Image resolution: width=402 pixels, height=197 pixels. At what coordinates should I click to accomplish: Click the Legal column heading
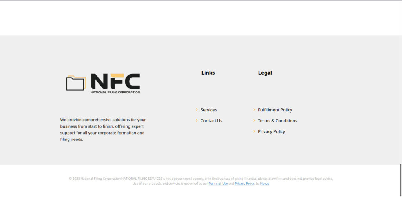(x=265, y=73)
